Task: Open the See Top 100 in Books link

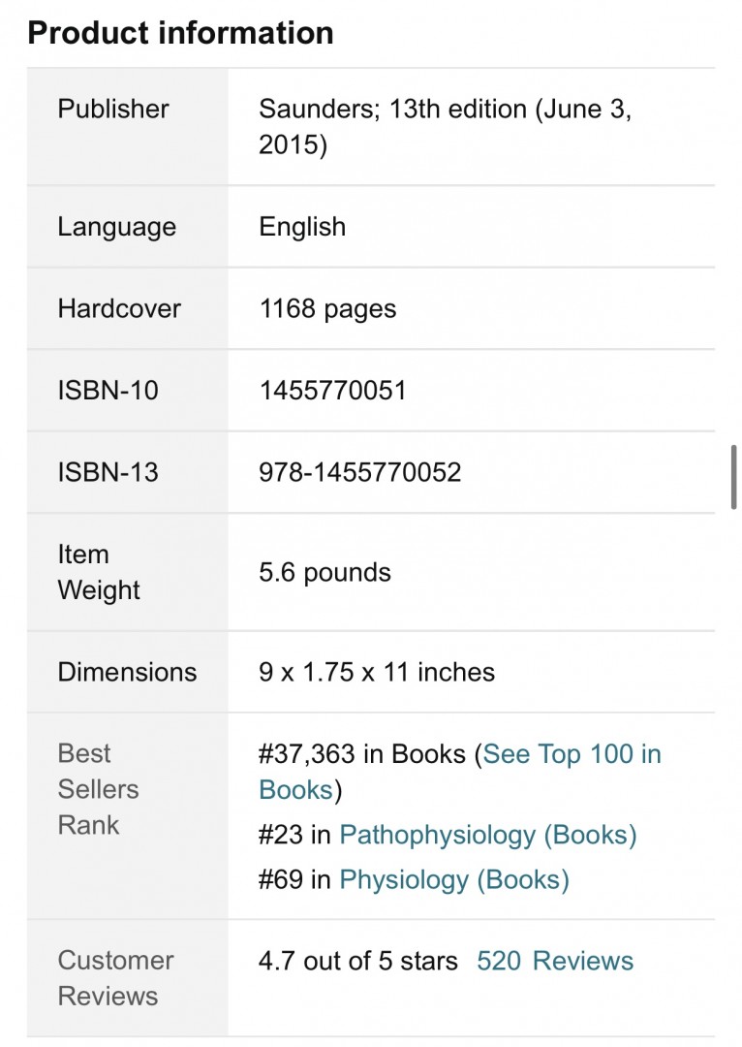Action: click(x=460, y=772)
